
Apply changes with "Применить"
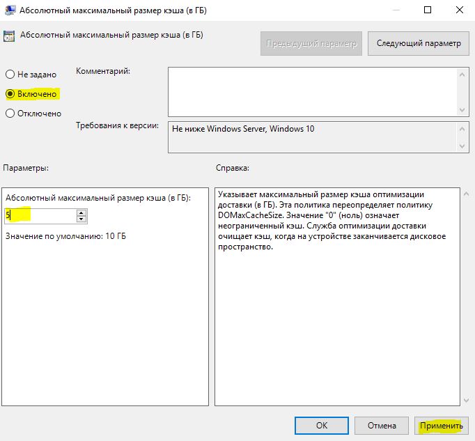[x=442, y=426]
